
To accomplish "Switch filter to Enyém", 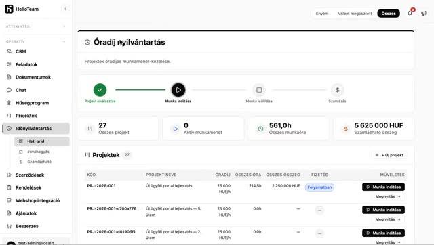I will 322,14.
